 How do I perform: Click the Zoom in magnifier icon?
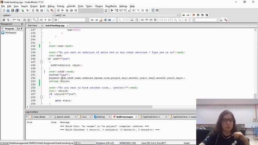click(176, 20)
